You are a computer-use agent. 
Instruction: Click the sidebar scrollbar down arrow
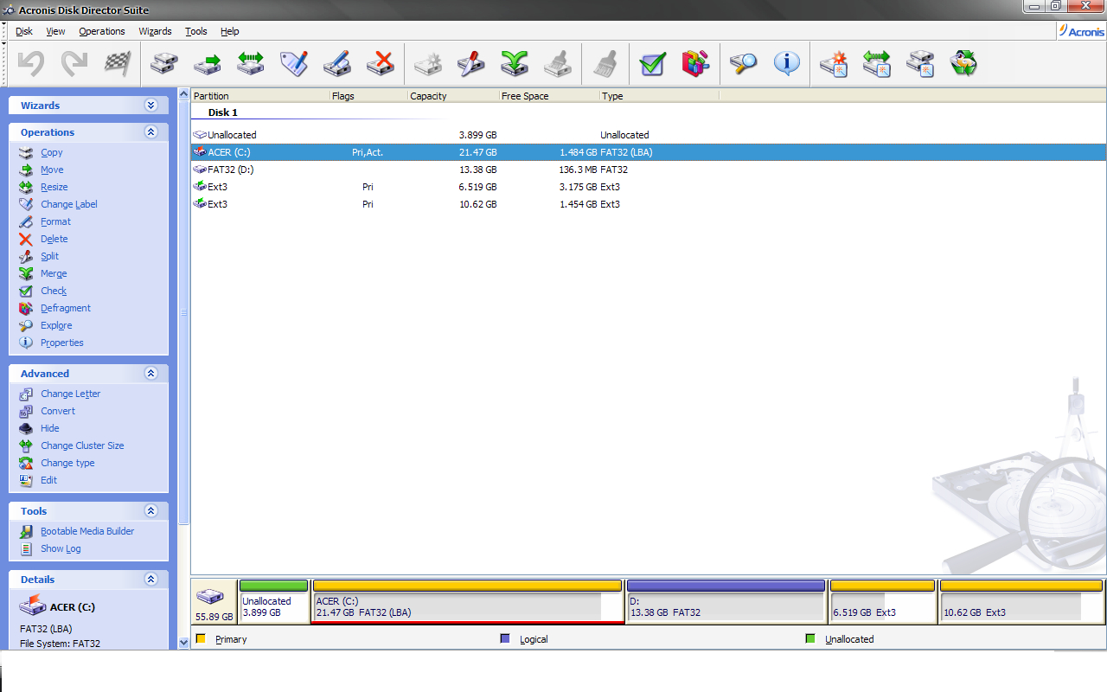point(183,643)
